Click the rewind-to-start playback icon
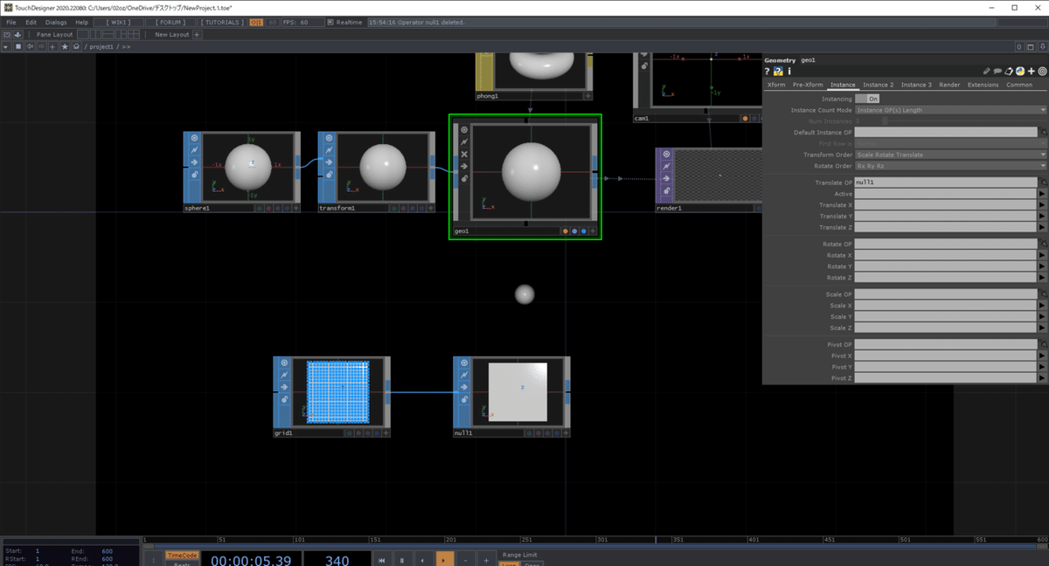Viewport: 1049px width, 566px height. tap(382, 560)
